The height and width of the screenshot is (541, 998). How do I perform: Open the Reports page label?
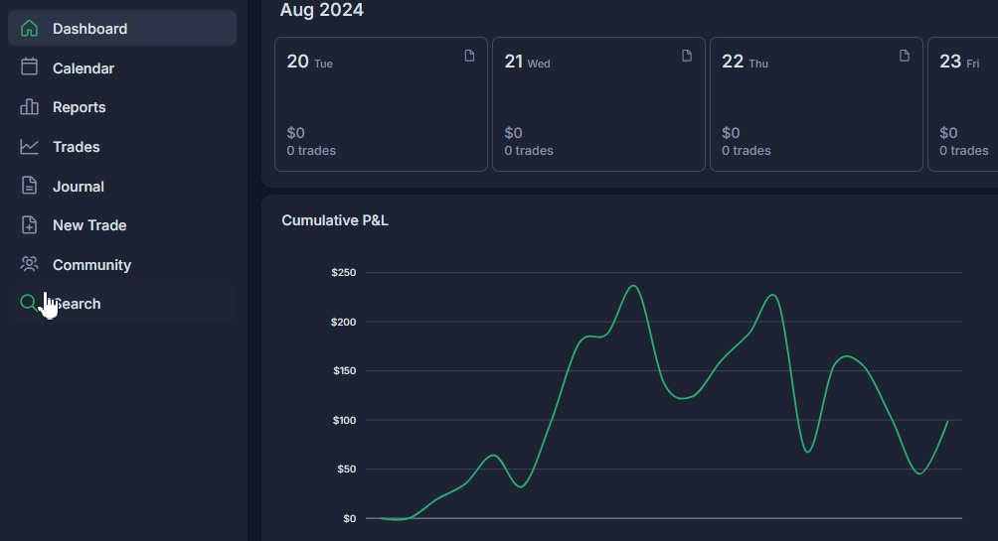(79, 107)
